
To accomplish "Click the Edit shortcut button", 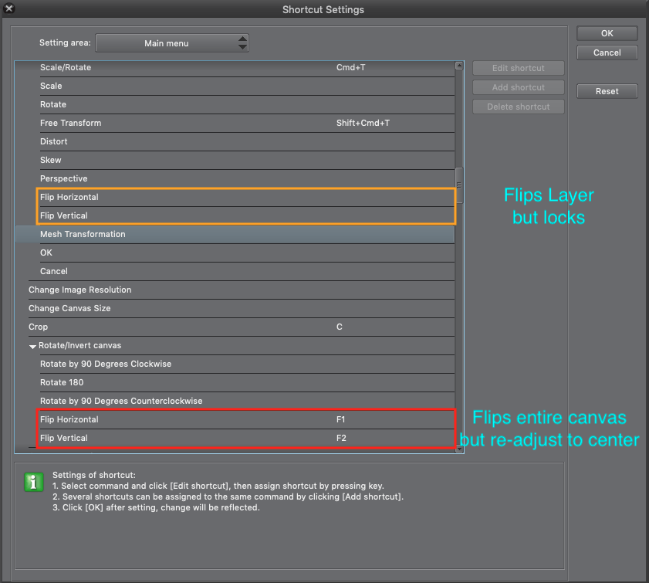I will coord(519,68).
